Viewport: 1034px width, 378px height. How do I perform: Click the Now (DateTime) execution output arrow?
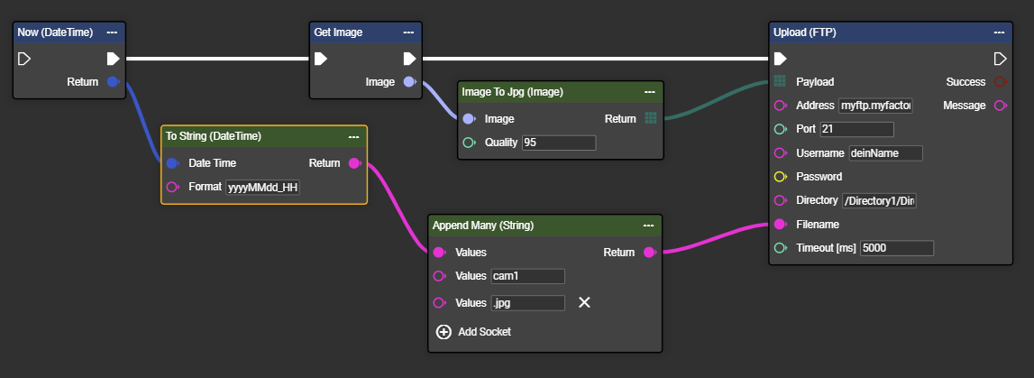coord(113,59)
